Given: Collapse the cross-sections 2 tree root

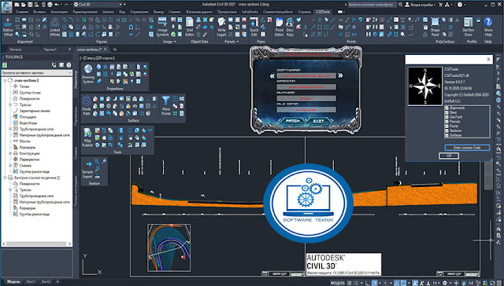Looking at the screenshot, I should pos(6,80).
